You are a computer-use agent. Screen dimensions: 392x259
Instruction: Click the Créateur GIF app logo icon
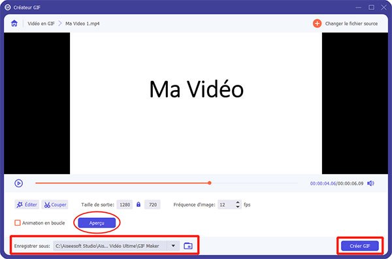point(7,7)
